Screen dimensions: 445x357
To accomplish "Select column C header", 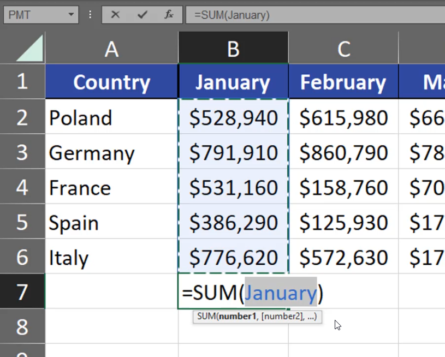I will [x=343, y=49].
